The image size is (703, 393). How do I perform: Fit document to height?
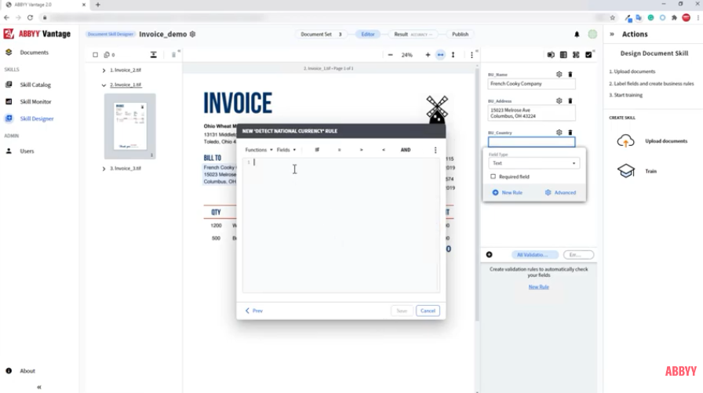[453, 55]
